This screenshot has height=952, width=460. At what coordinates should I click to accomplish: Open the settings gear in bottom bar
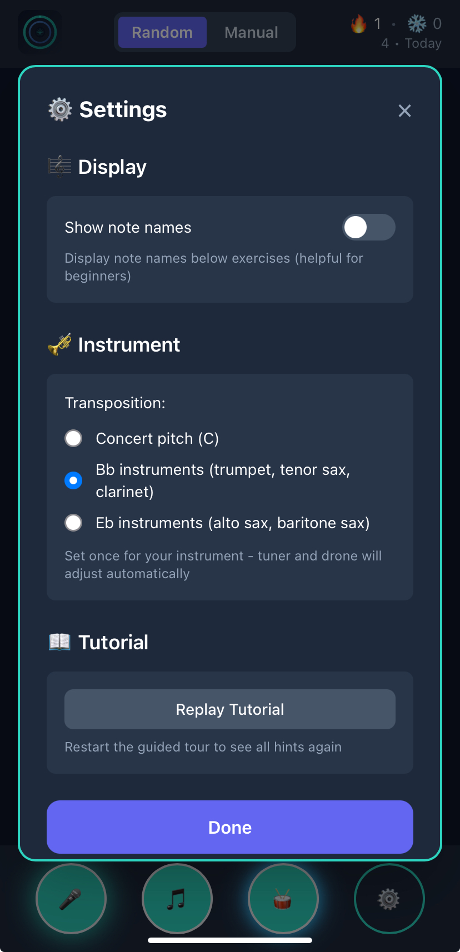click(389, 898)
